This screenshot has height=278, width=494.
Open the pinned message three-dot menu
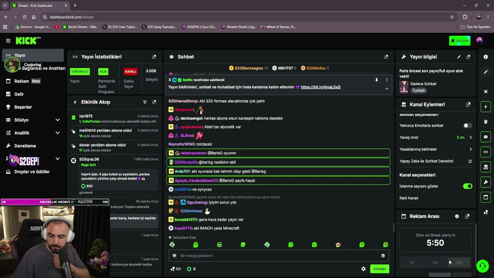point(387,80)
